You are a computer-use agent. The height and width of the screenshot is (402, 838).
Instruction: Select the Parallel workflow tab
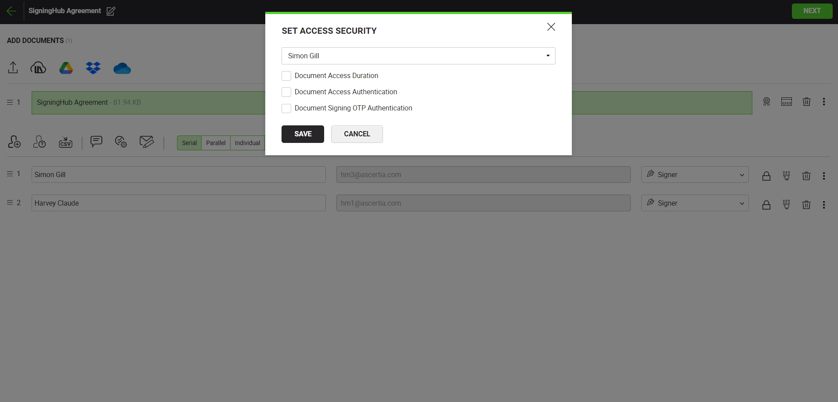[x=216, y=143]
